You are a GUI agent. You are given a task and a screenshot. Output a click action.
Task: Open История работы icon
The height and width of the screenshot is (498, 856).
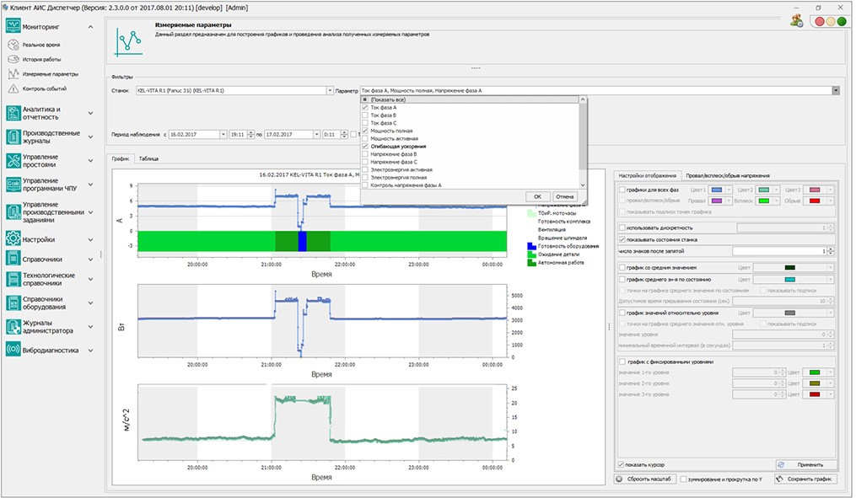pyautogui.click(x=13, y=59)
